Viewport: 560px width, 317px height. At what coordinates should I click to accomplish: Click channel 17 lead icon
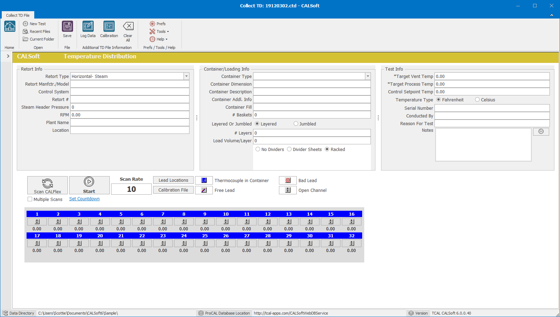[37, 243]
